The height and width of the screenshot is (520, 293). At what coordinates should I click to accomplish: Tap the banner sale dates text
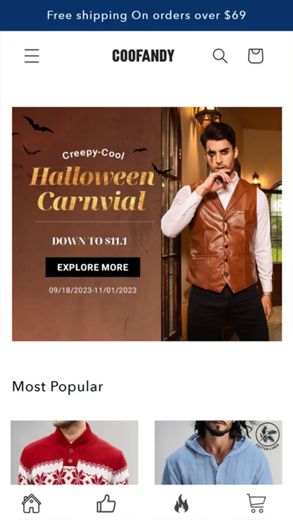point(93,290)
